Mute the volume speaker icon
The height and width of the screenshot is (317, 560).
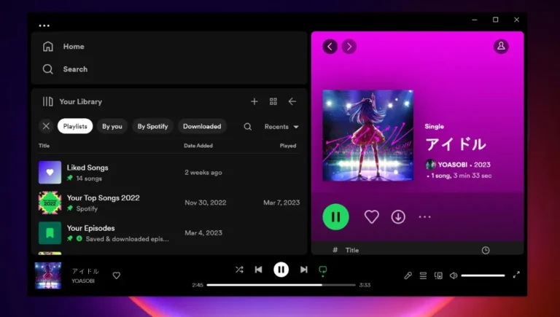454,275
